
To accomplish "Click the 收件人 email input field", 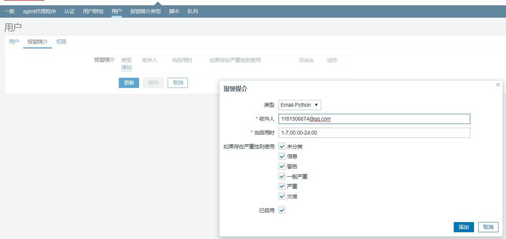I will [374, 119].
